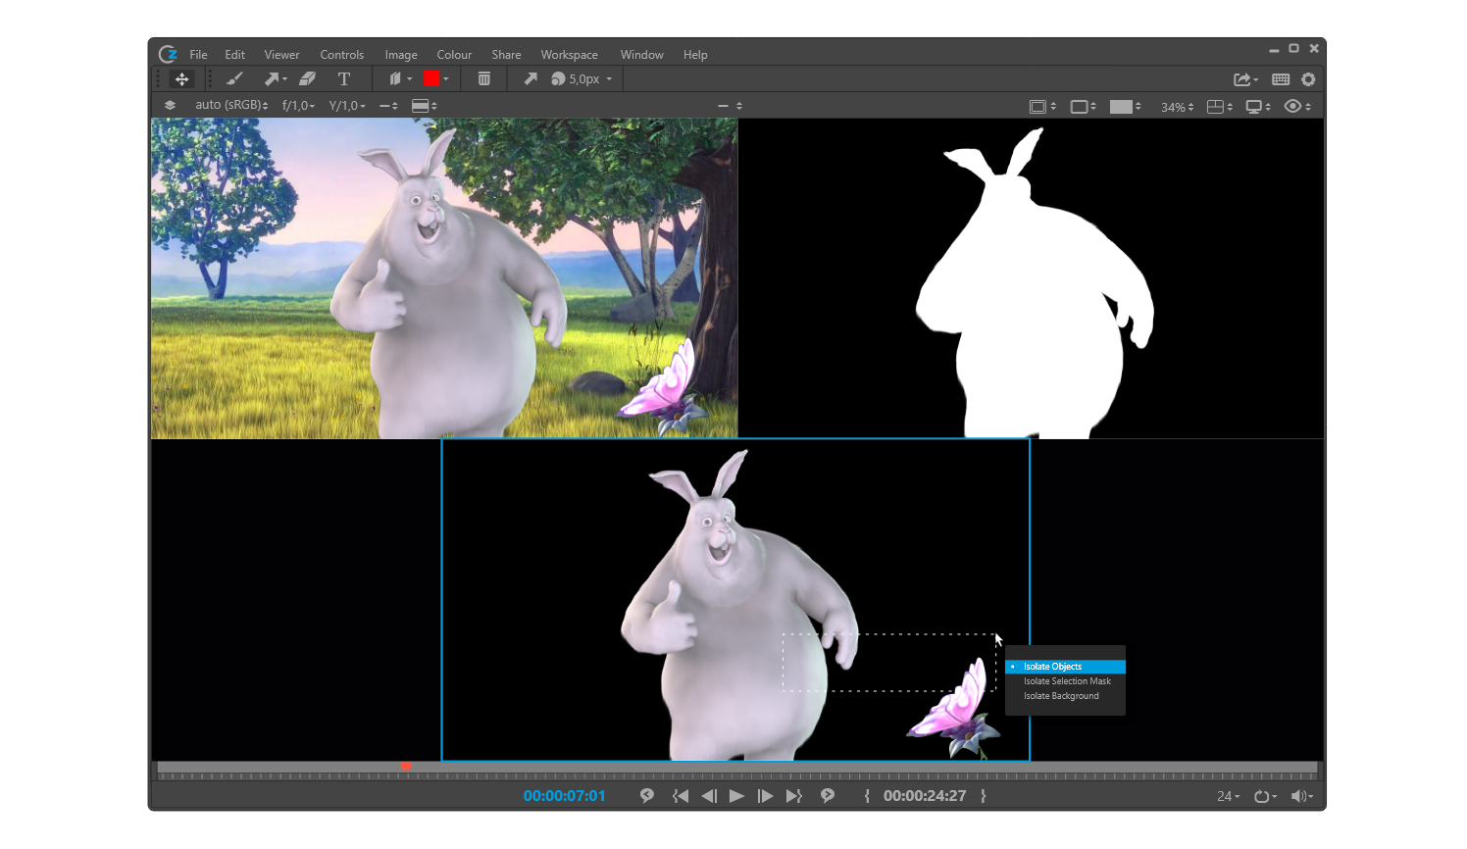Open the shape fill style dropdown

coord(399,79)
